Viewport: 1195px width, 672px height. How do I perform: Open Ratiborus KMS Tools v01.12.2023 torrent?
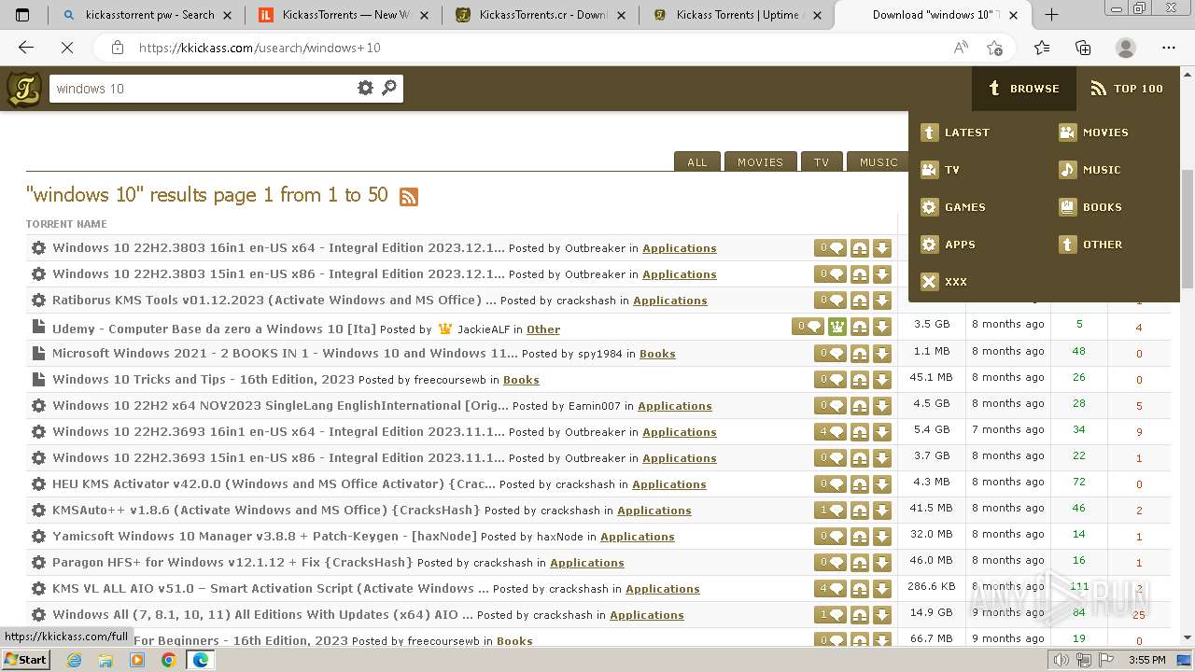[x=274, y=301]
